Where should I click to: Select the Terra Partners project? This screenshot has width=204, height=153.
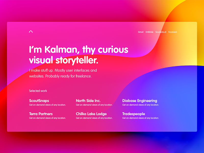41,114
